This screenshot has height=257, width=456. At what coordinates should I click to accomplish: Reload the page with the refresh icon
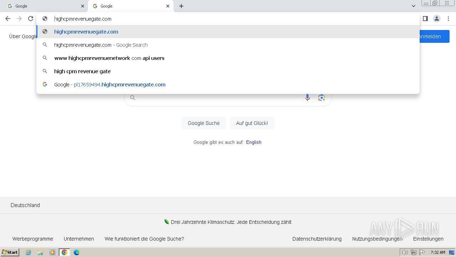tap(31, 19)
